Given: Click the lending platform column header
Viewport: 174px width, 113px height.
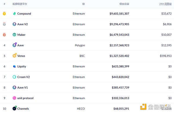Looking at the screenshot, I should [x=20, y=4].
